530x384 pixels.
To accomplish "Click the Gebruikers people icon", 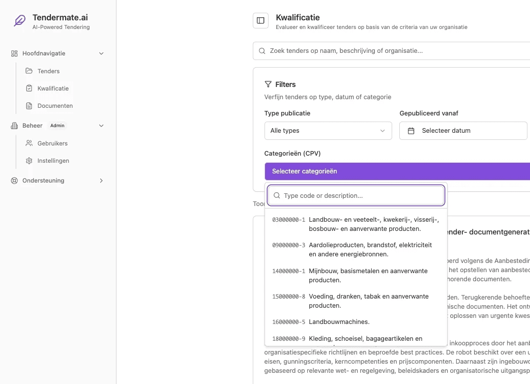I will 29,143.
